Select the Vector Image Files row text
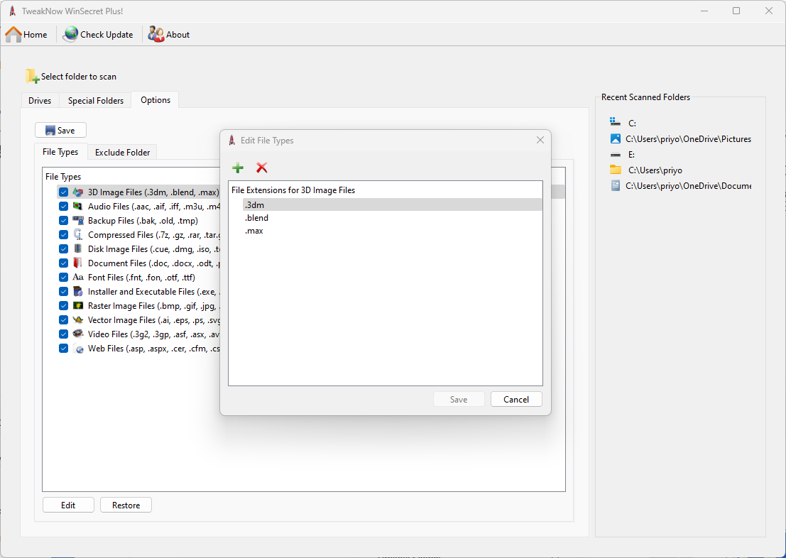This screenshot has width=786, height=558. coord(153,320)
